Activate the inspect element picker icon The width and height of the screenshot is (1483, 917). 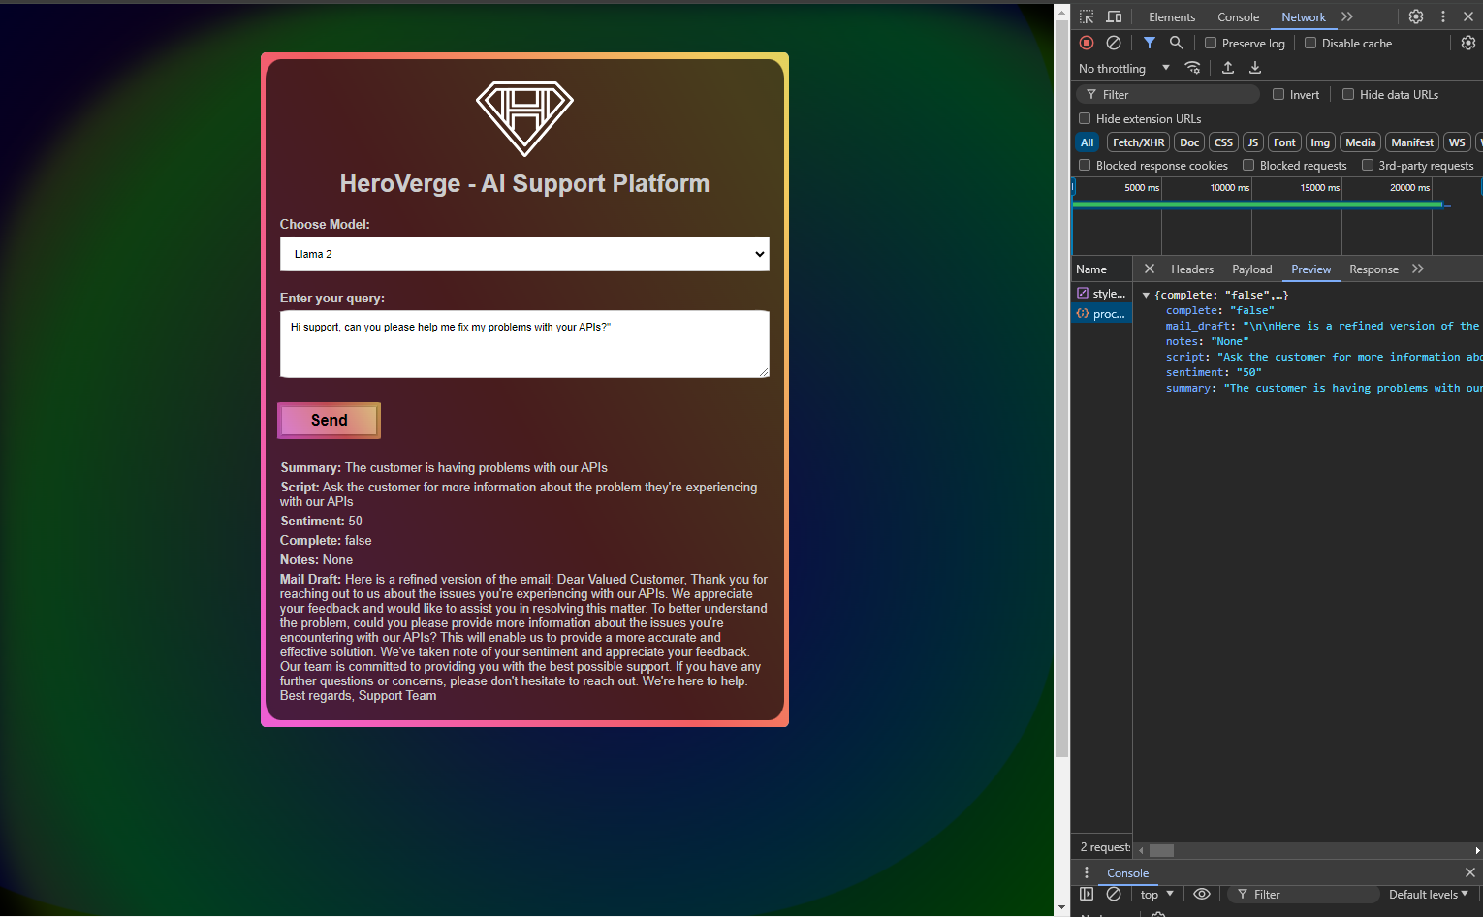pos(1087,16)
